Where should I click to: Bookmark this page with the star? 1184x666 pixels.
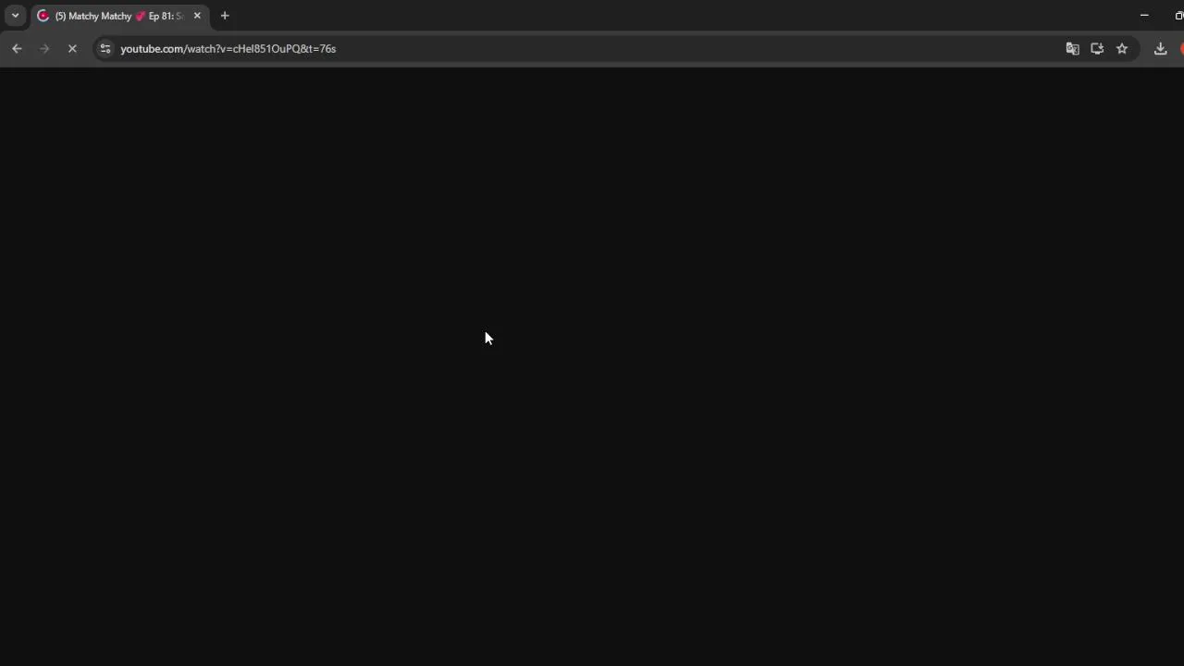(x=1122, y=48)
